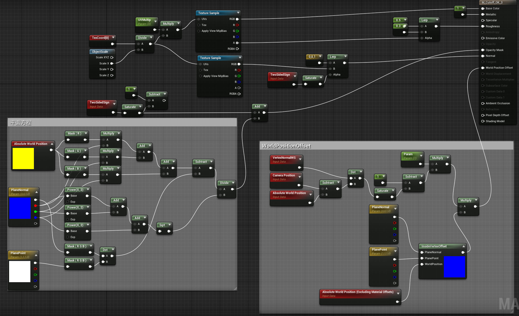Click the red R output pin on first Texture Sample

pos(237,25)
